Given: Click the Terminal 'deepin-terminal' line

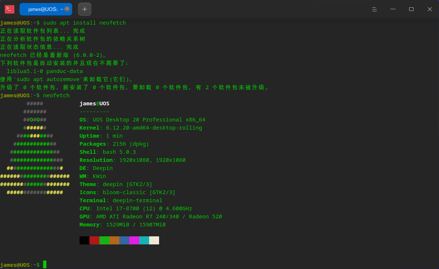Looking at the screenshot, I should (x=121, y=201).
